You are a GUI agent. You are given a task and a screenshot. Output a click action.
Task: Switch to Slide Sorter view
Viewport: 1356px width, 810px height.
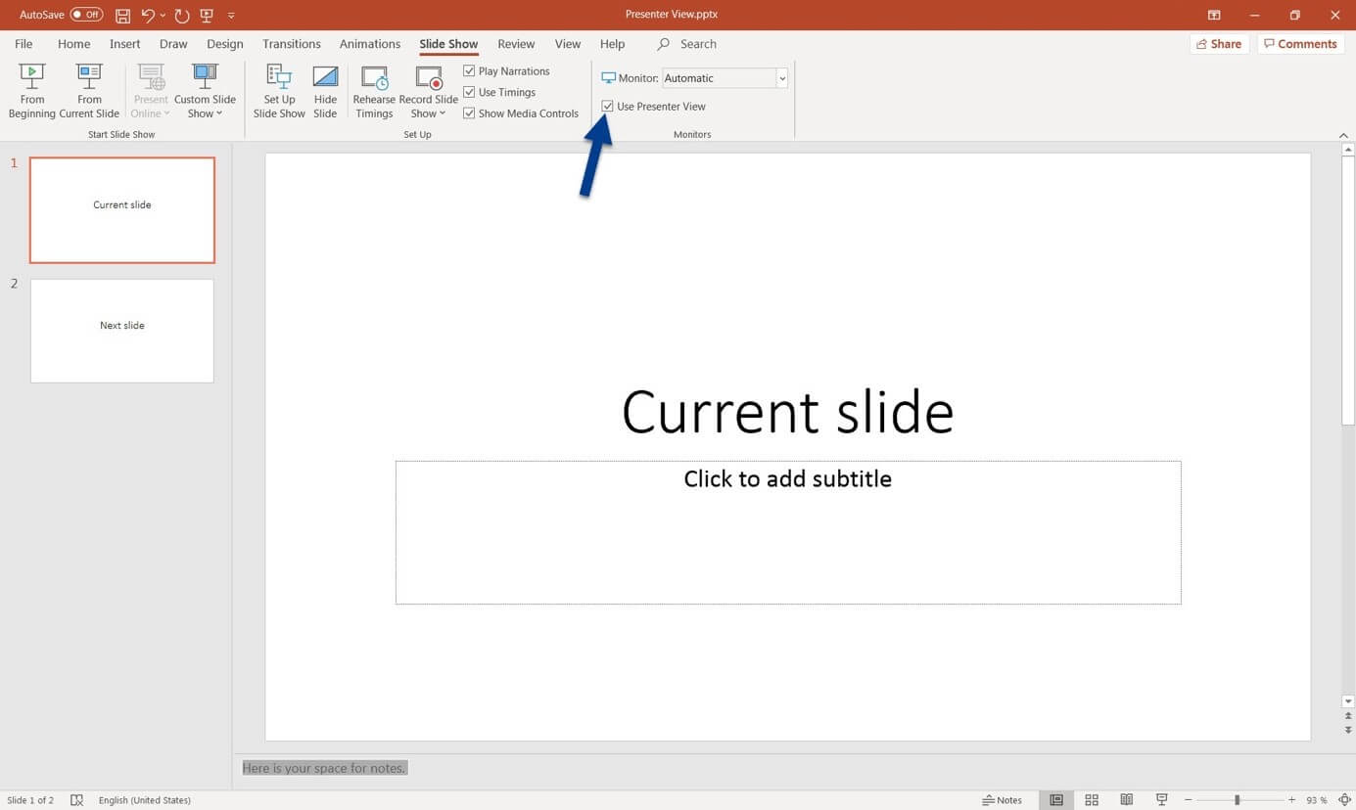tap(1091, 799)
